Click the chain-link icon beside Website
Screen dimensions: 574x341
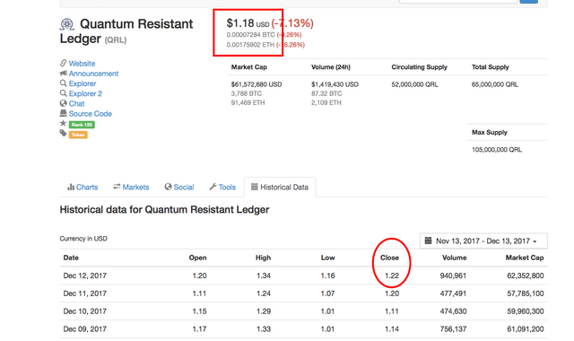pyautogui.click(x=64, y=63)
